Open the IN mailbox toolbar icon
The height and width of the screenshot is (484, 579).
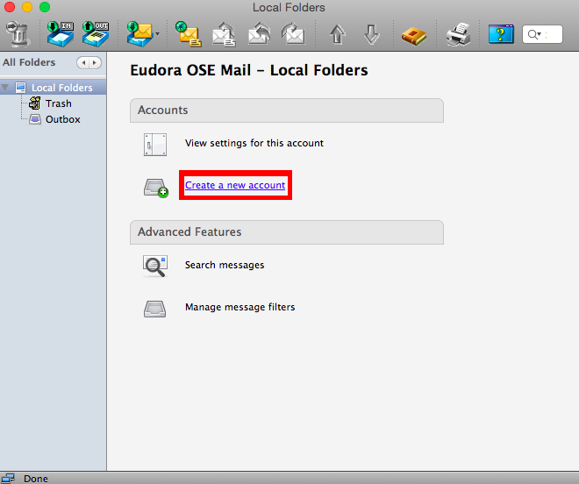(x=61, y=34)
